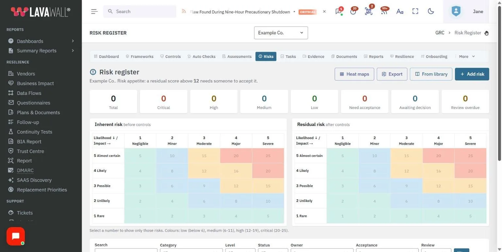Expand the Dashboards sidebar submenu

[x=41, y=41]
